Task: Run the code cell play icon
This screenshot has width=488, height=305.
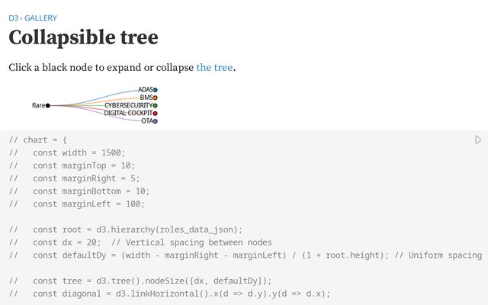Action: [x=478, y=140]
